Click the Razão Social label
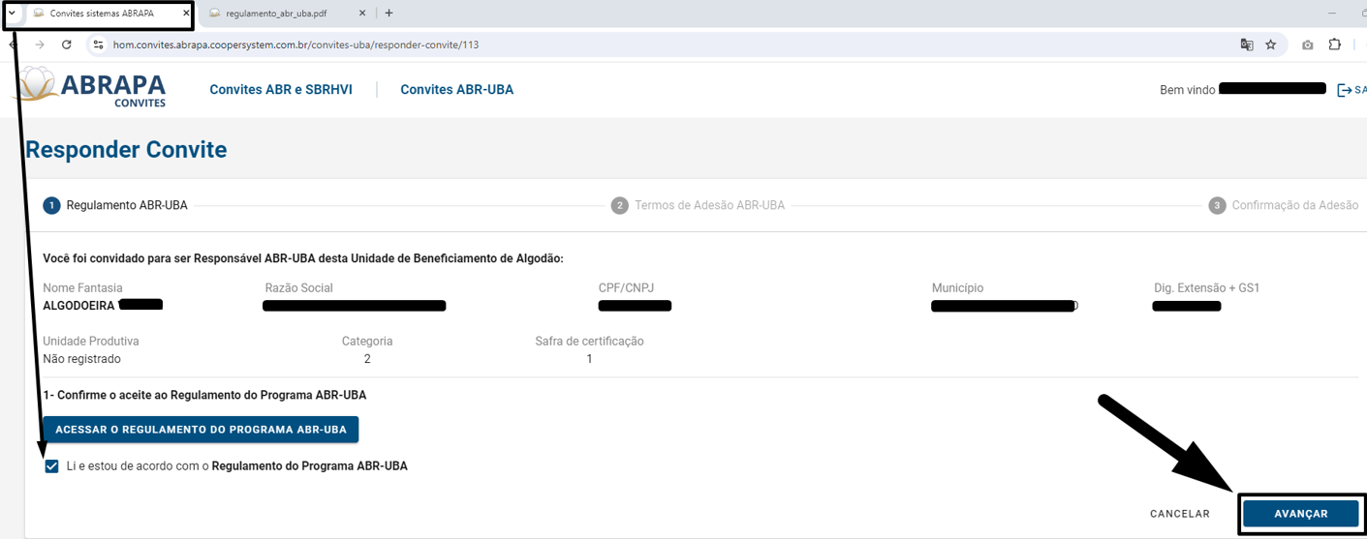The width and height of the screenshot is (1367, 539). tap(299, 288)
